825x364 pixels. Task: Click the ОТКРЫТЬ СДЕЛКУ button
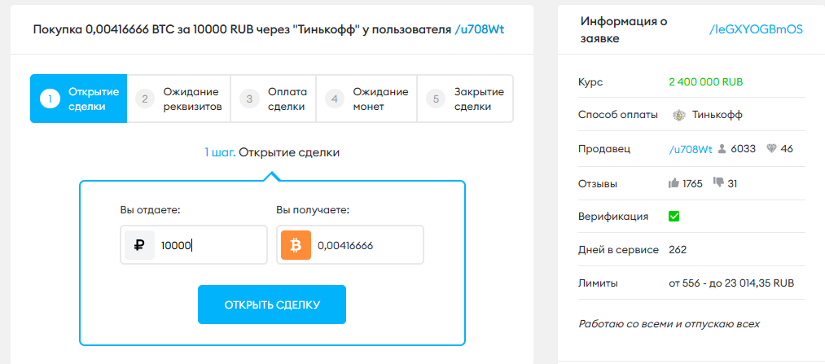(x=272, y=305)
